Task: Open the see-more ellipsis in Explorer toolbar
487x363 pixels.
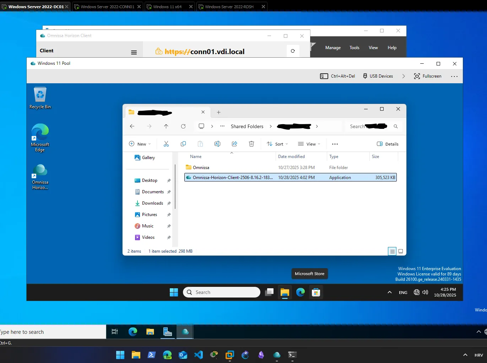Action: pyautogui.click(x=335, y=144)
